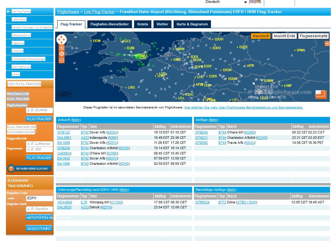Expand arrivals via the Ankunft Mehr link

tap(76, 120)
